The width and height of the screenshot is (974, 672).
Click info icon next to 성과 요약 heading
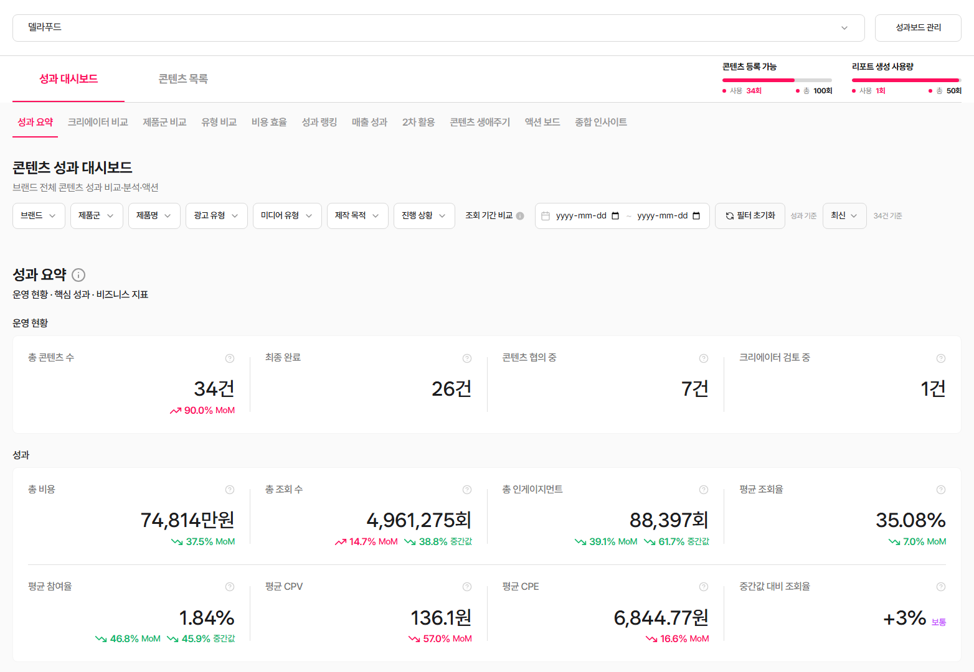pos(78,275)
